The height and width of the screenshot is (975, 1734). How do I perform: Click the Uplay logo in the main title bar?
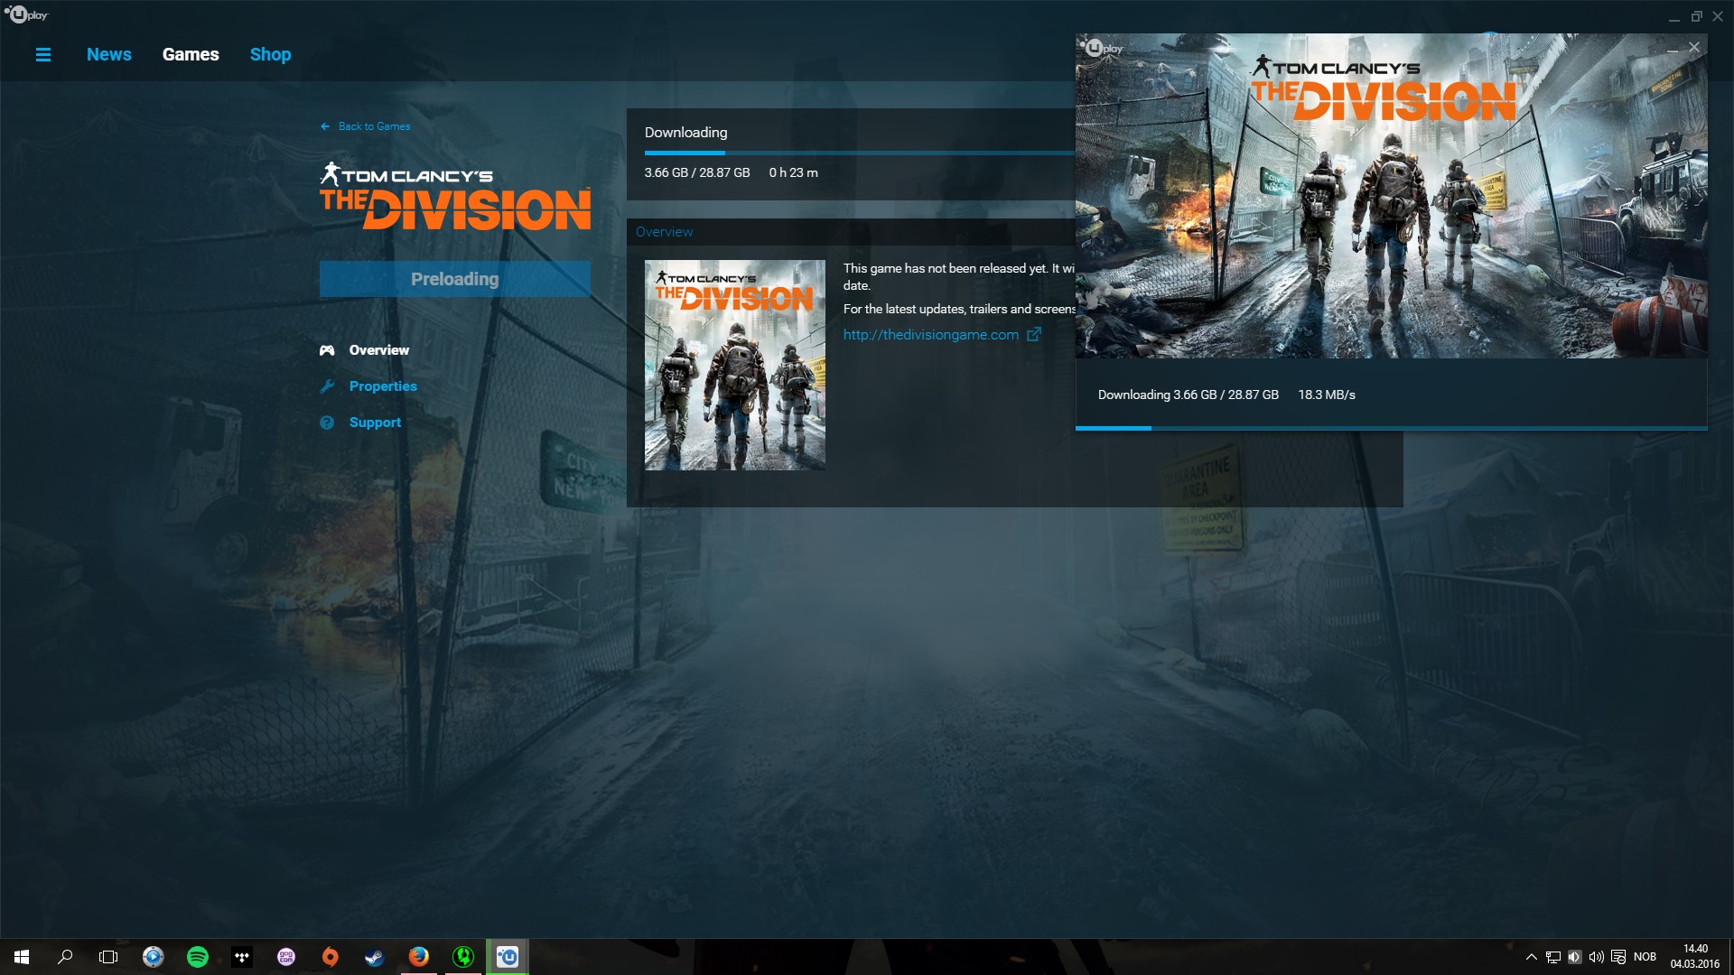tap(26, 14)
